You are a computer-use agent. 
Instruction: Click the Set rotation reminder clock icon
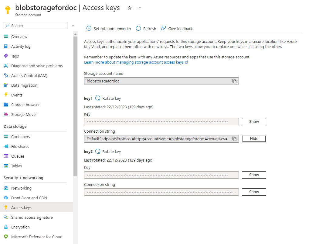89,29
